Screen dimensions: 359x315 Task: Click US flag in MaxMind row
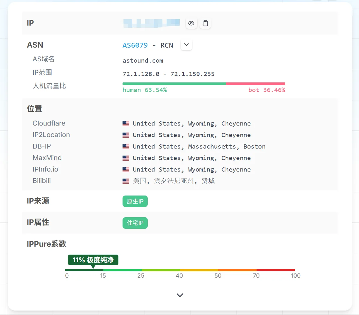point(126,158)
